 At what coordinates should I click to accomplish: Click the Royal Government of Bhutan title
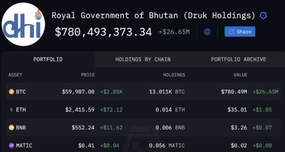coord(153,15)
